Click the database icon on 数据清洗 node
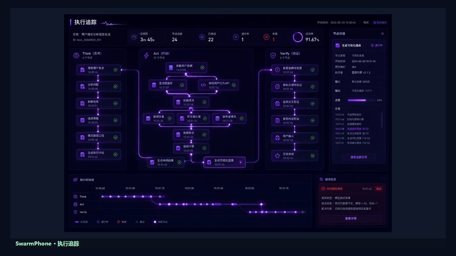 click(178, 102)
